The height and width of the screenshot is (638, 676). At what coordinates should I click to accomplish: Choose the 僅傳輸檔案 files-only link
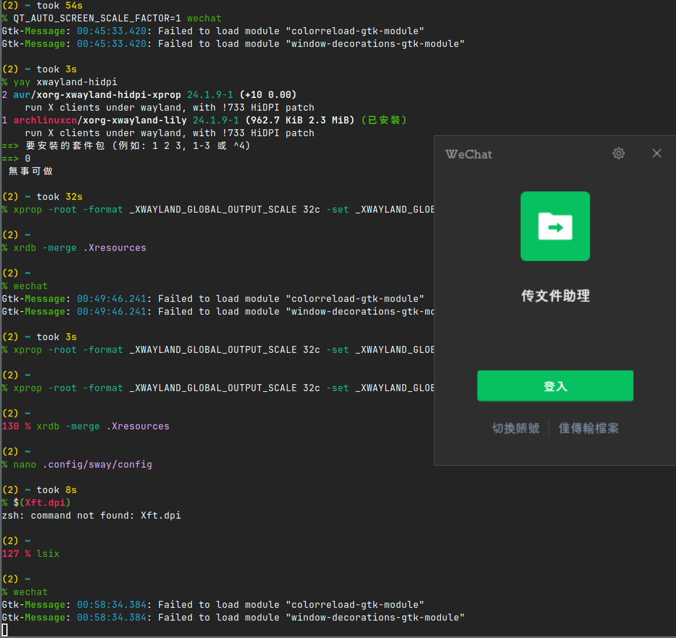(x=589, y=428)
